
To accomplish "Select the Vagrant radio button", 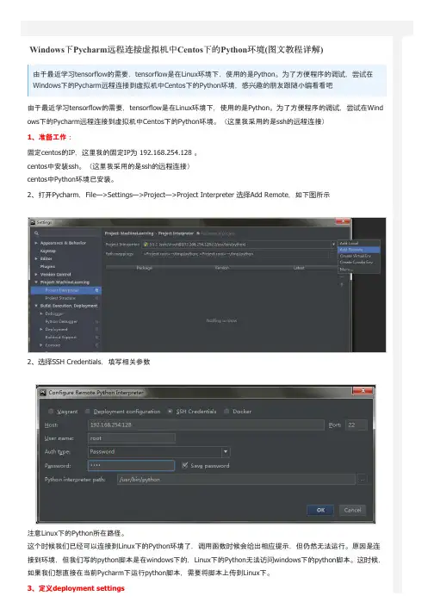I will point(51,411).
